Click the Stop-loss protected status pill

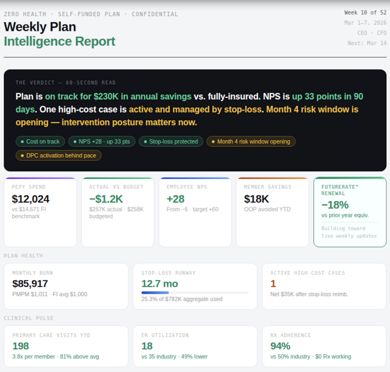tap(171, 142)
